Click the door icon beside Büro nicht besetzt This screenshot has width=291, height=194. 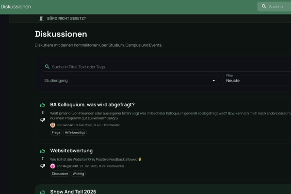click(x=42, y=18)
